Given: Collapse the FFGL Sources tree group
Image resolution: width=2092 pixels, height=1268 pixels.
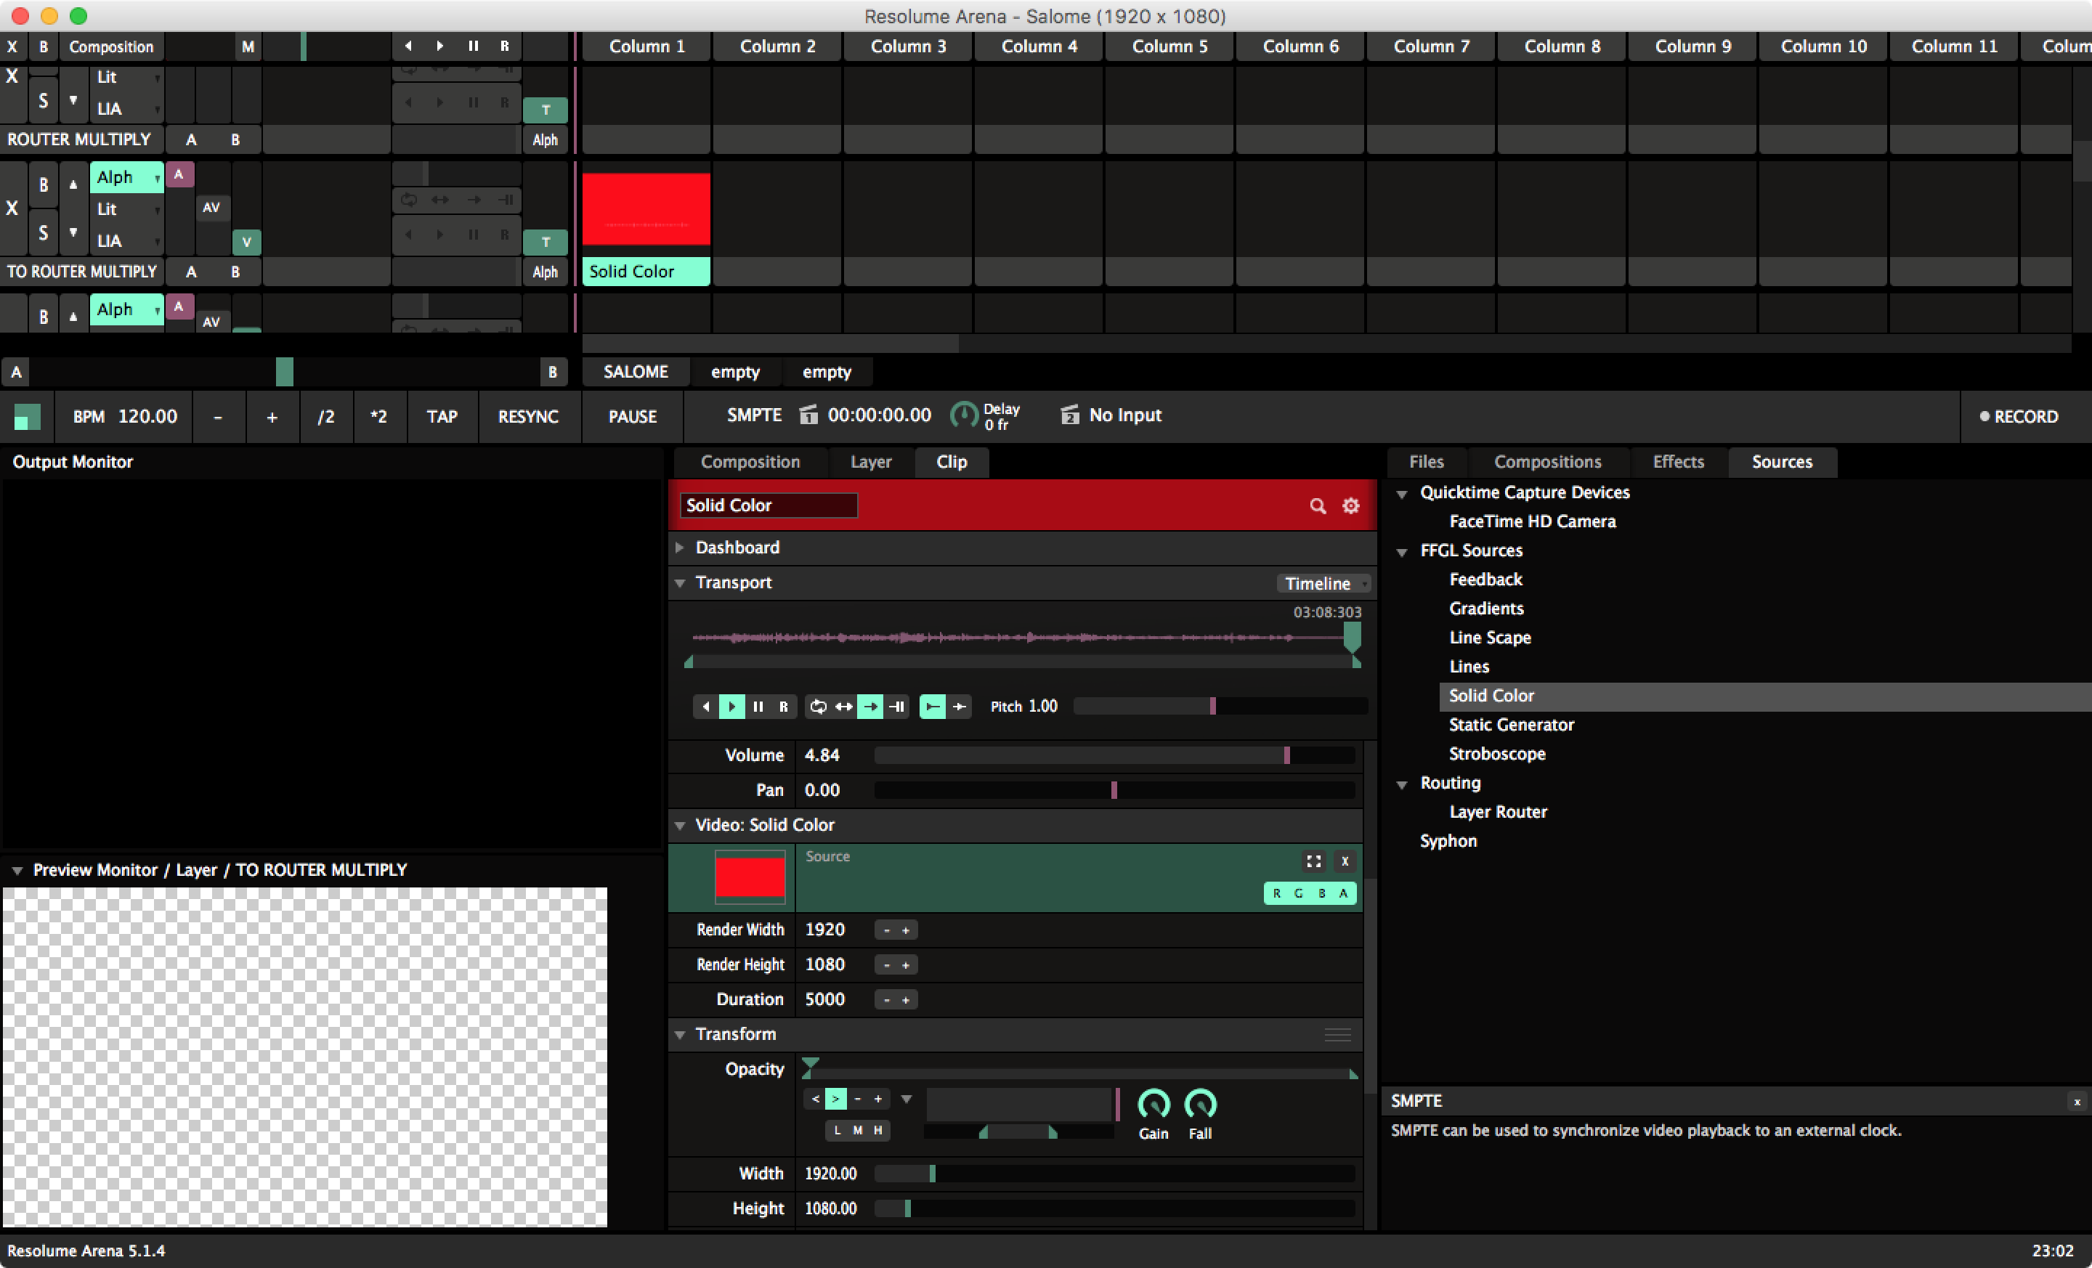Looking at the screenshot, I should [1402, 552].
